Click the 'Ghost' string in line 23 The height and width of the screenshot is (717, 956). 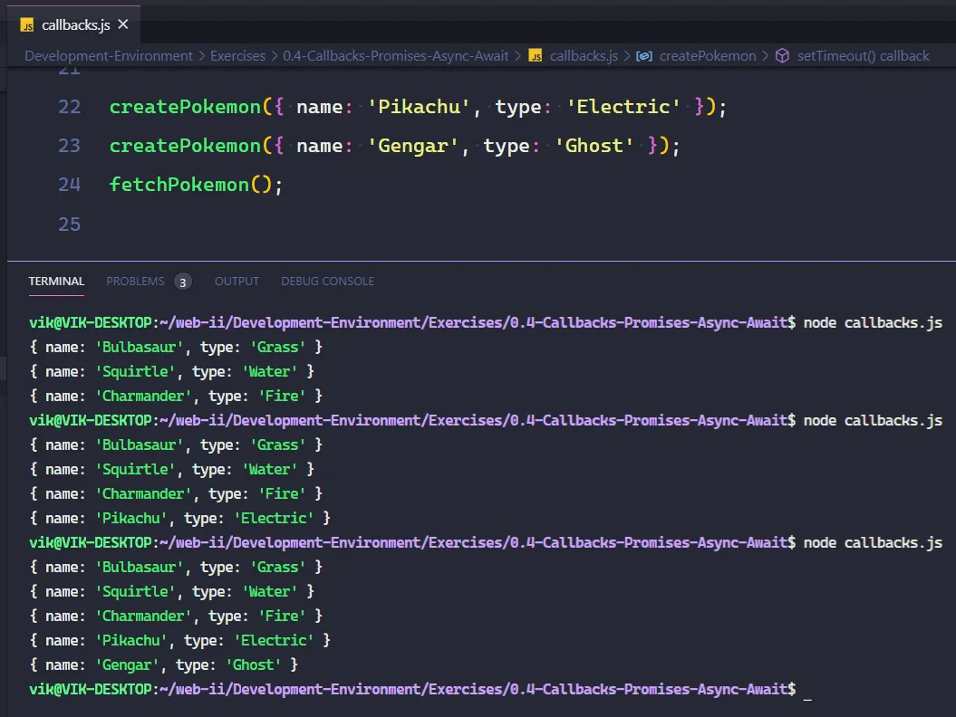(594, 146)
